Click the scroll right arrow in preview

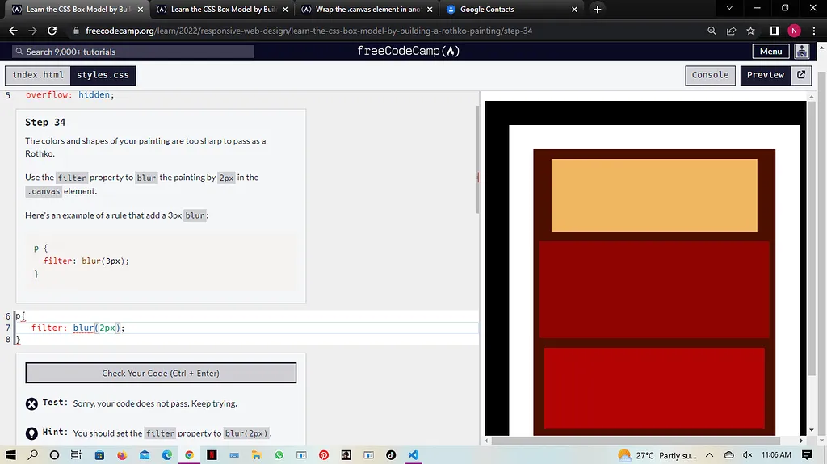[x=801, y=441]
